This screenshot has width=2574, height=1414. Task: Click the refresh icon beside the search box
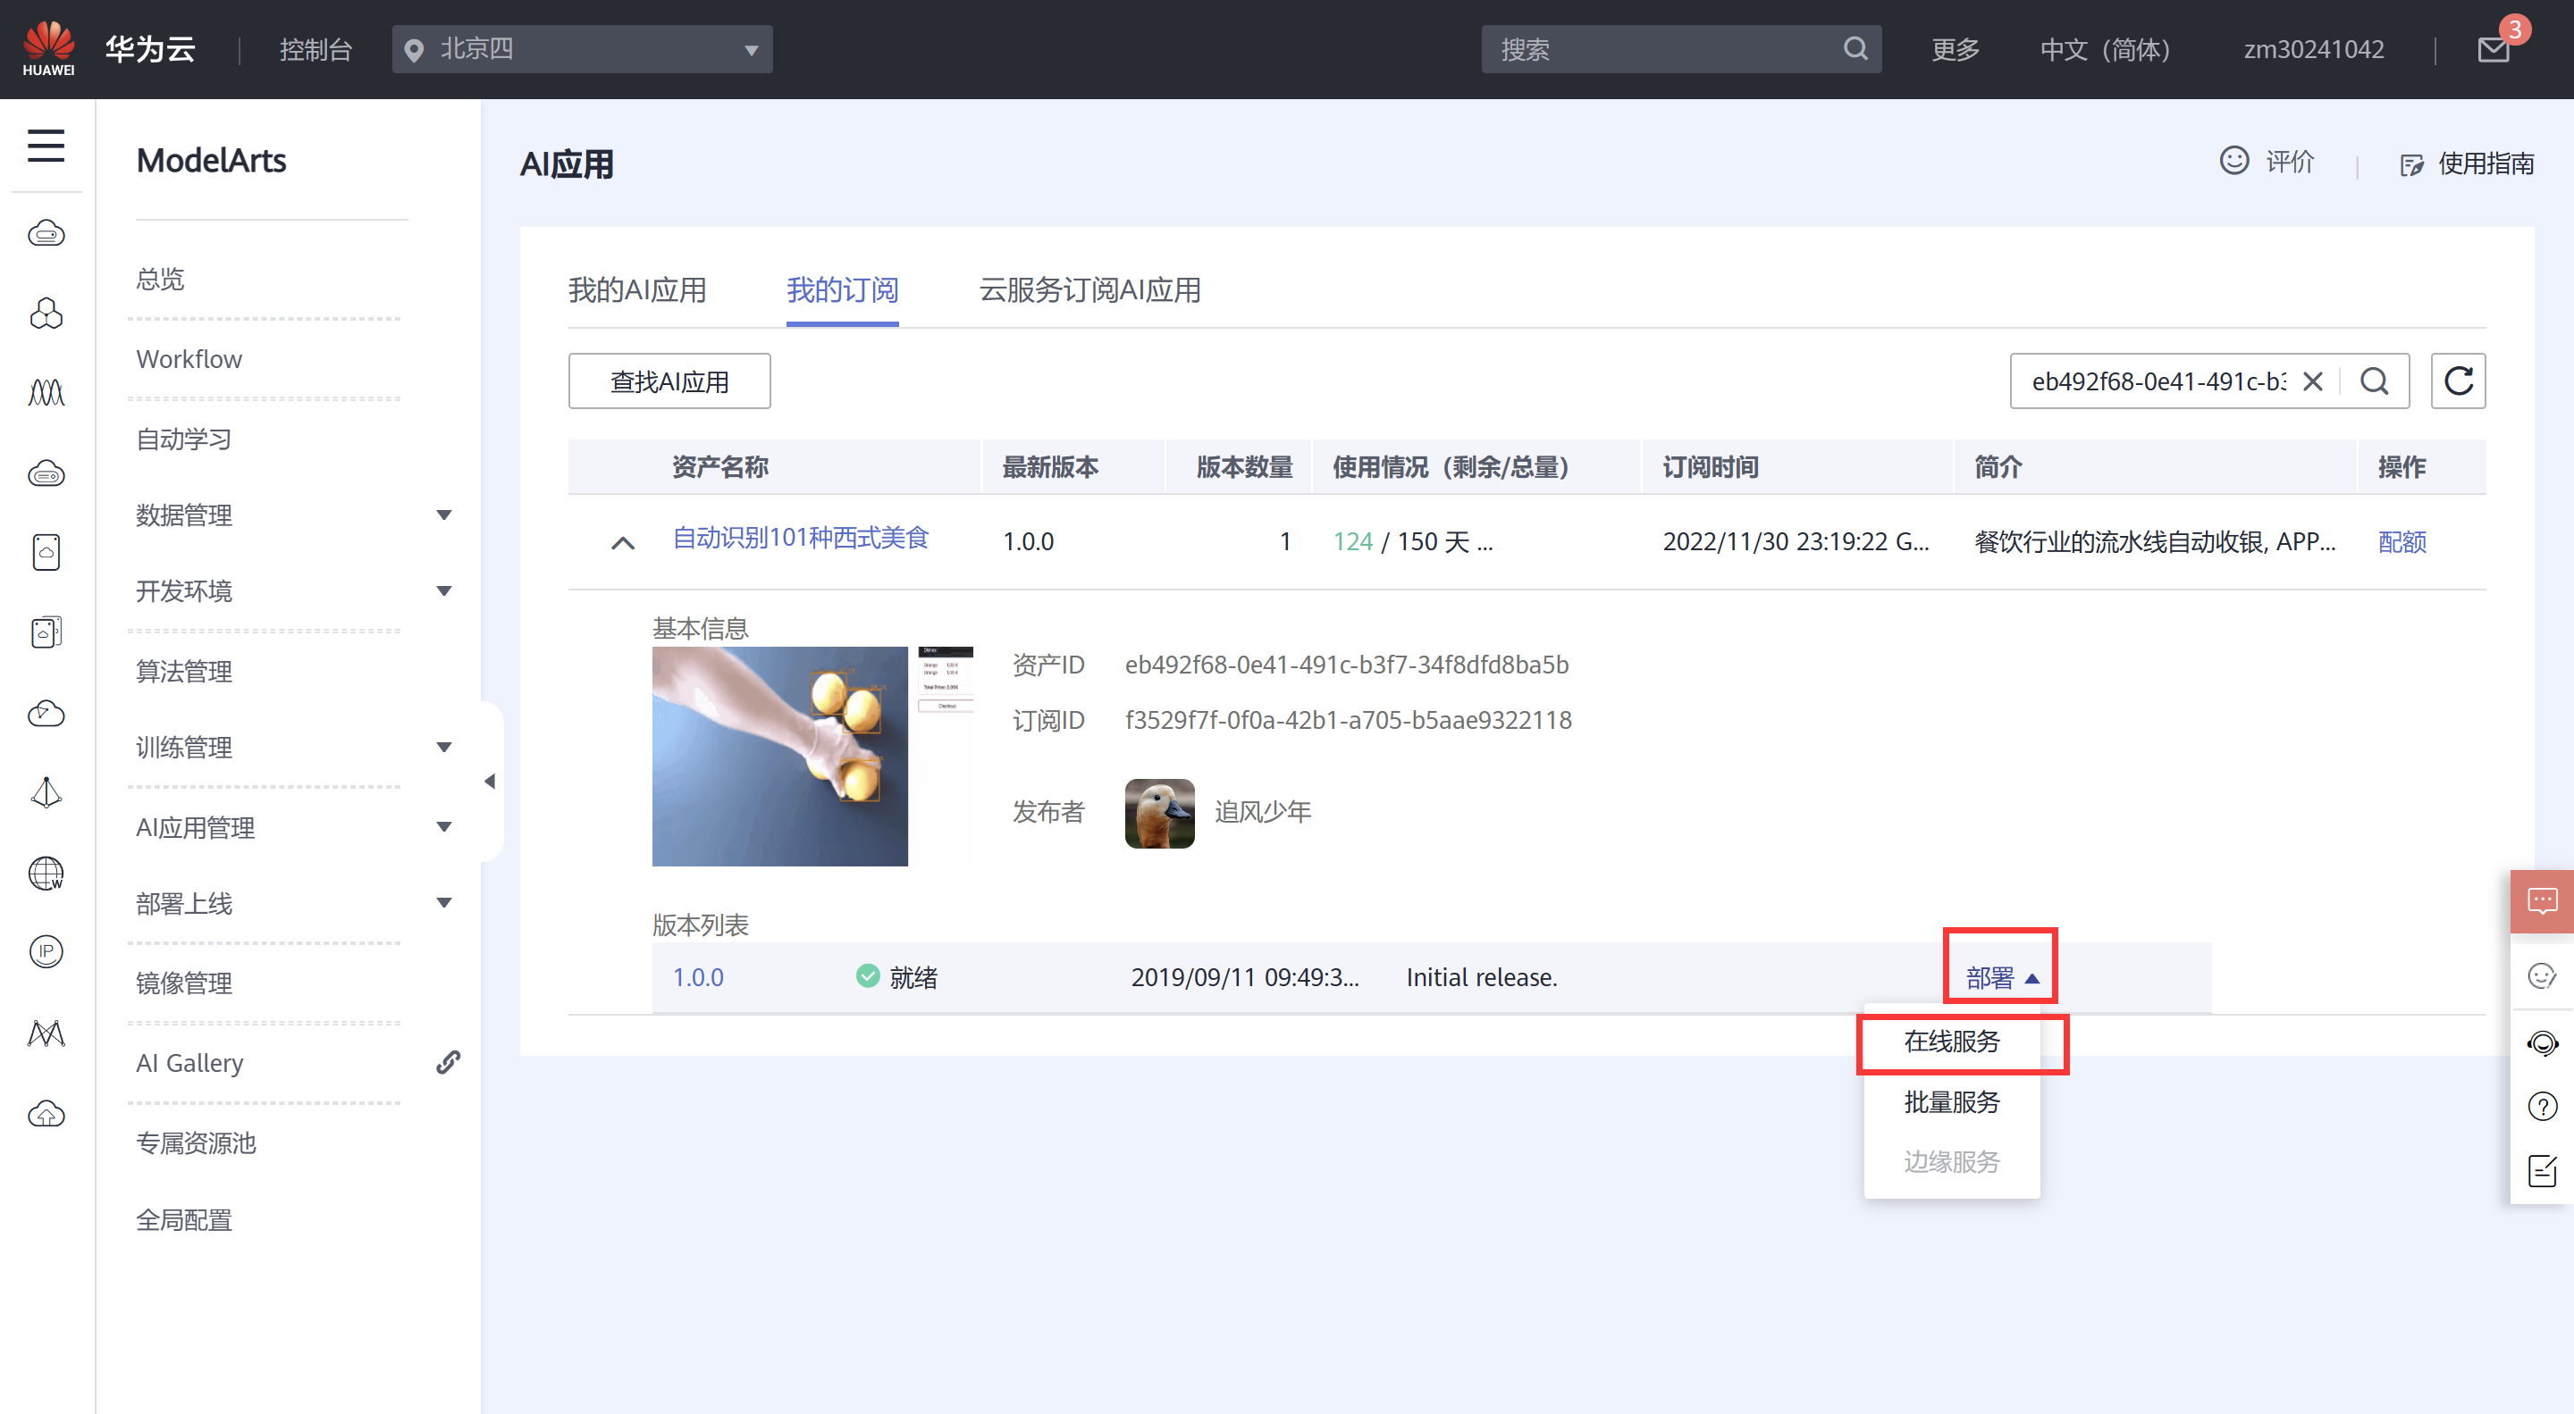(2457, 381)
